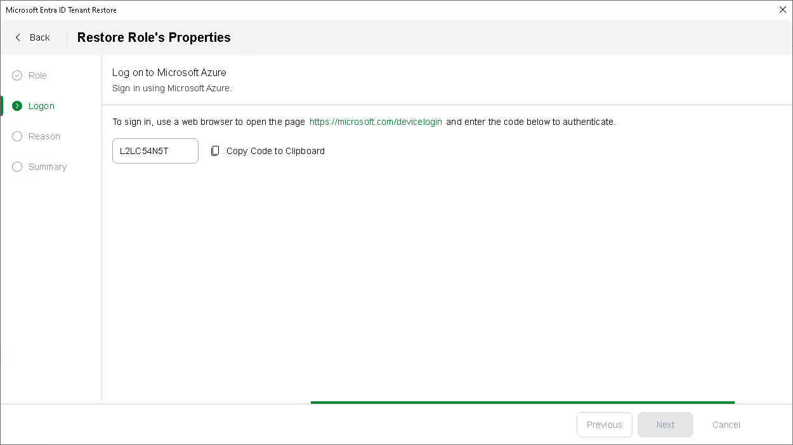
Task: Go to the Summary step label
Action: click(48, 167)
